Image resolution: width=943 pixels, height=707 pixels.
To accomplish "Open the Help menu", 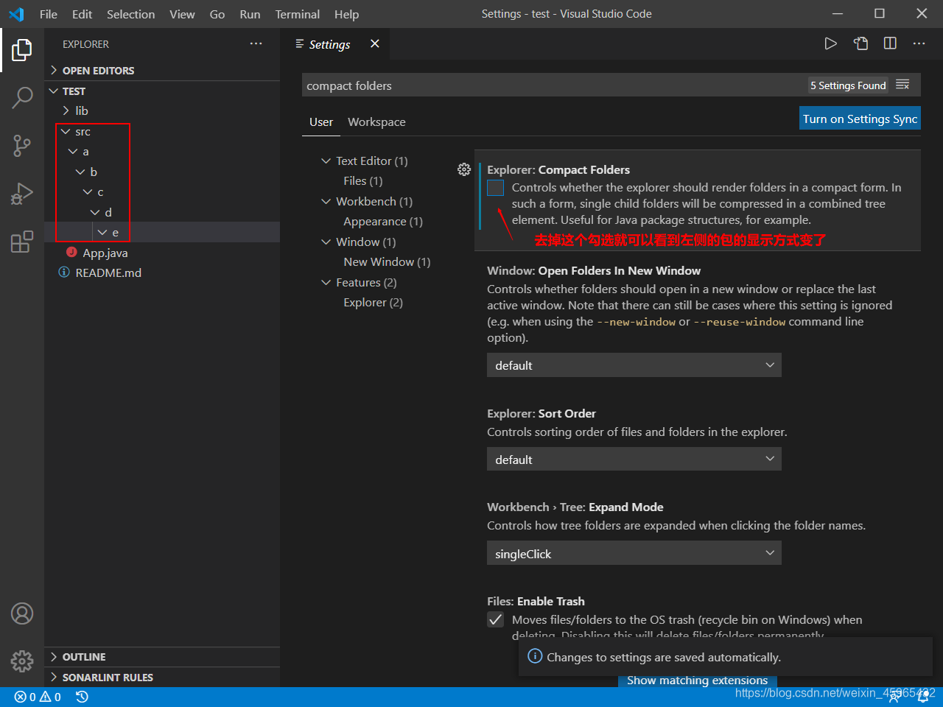I will [x=346, y=14].
